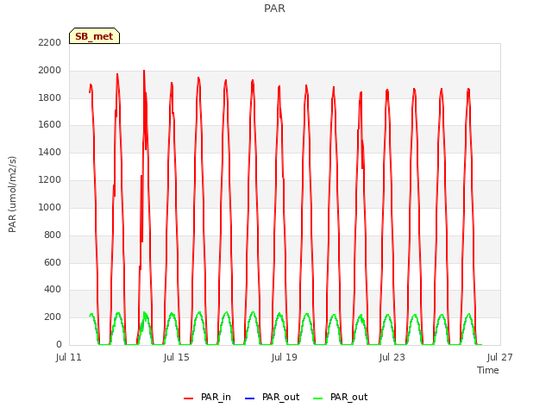
Task: Click the 800 y-axis tick label
Action: (53, 235)
